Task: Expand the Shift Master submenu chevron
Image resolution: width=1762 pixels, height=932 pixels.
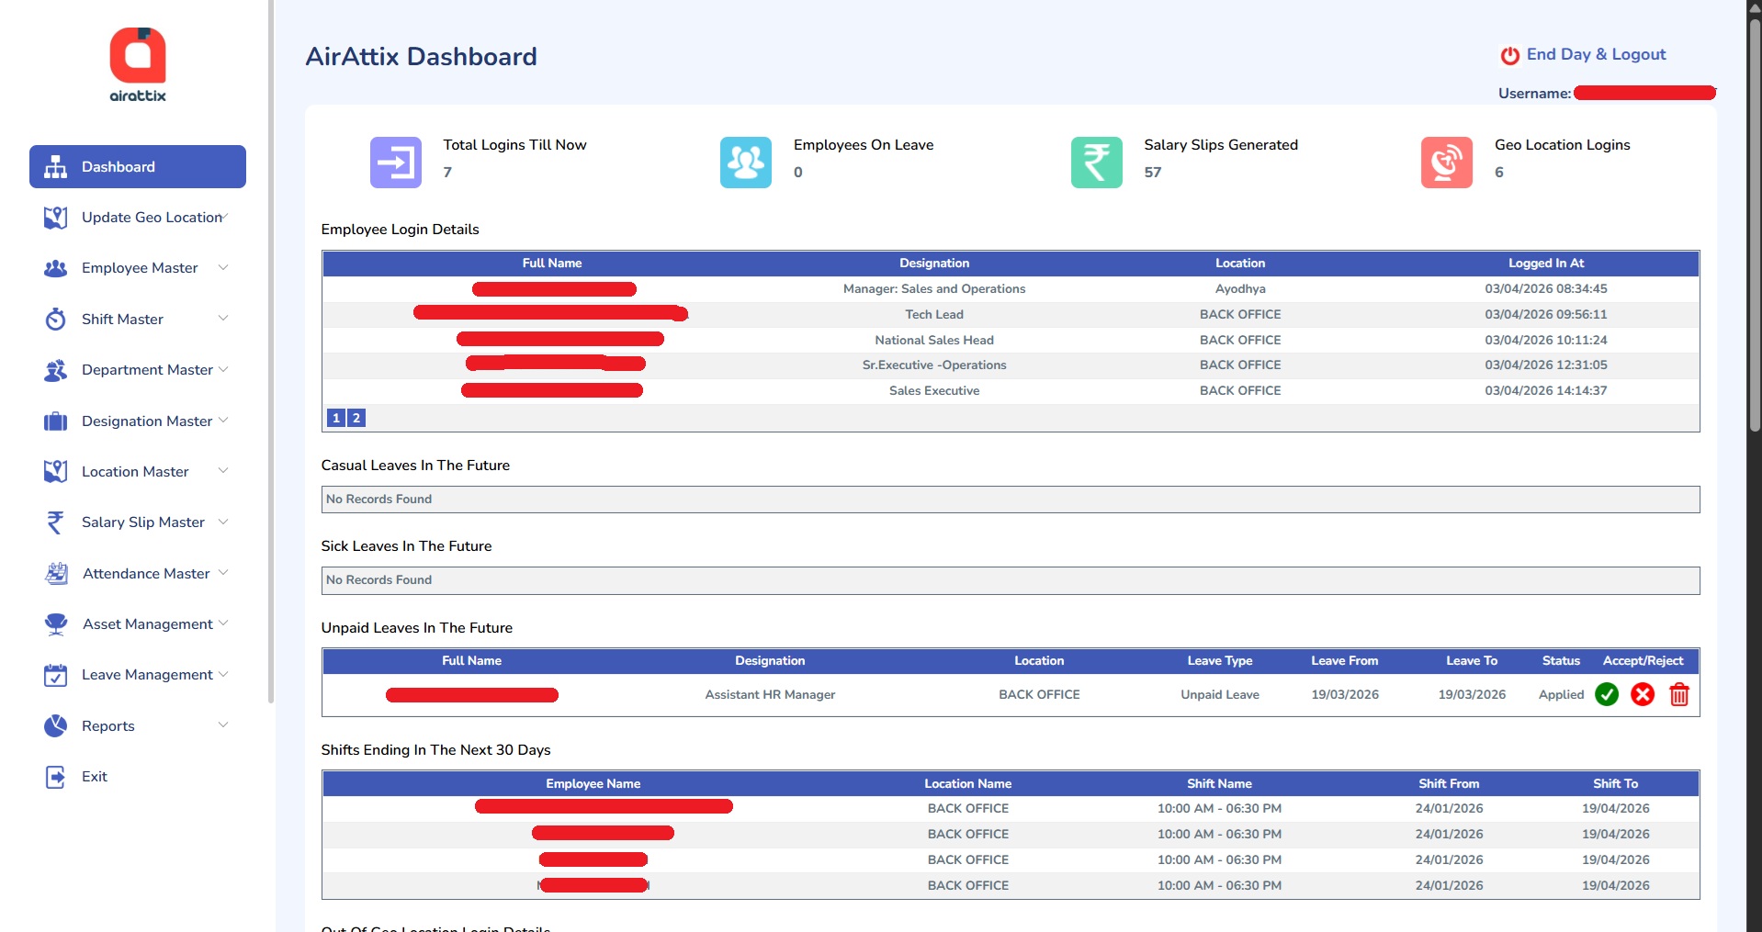Action: (x=223, y=319)
